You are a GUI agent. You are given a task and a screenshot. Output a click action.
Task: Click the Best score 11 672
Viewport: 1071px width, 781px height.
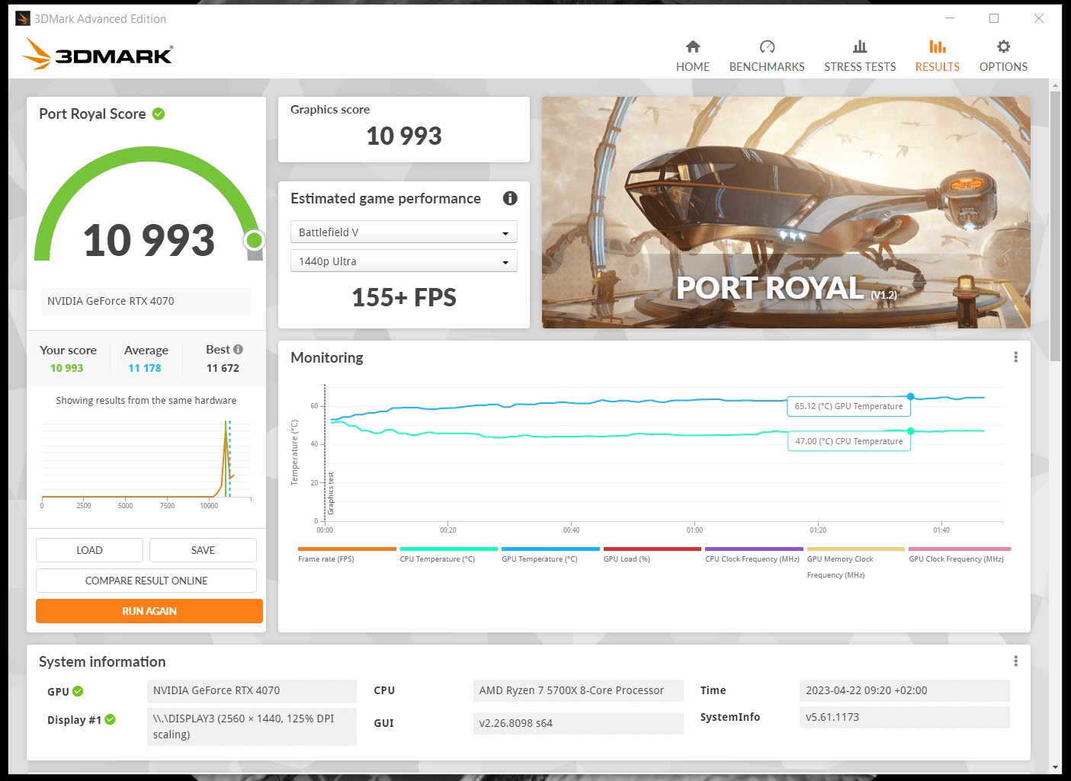[223, 368]
